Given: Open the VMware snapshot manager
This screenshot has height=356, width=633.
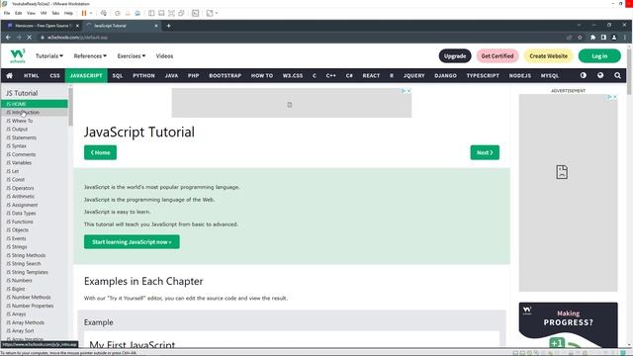Looking at the screenshot, I should coord(137,13).
